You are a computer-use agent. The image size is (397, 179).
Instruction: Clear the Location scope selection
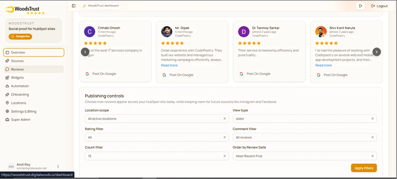[225, 119]
